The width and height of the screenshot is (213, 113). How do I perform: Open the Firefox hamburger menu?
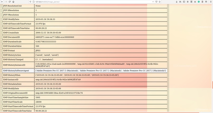tap(211, 2)
